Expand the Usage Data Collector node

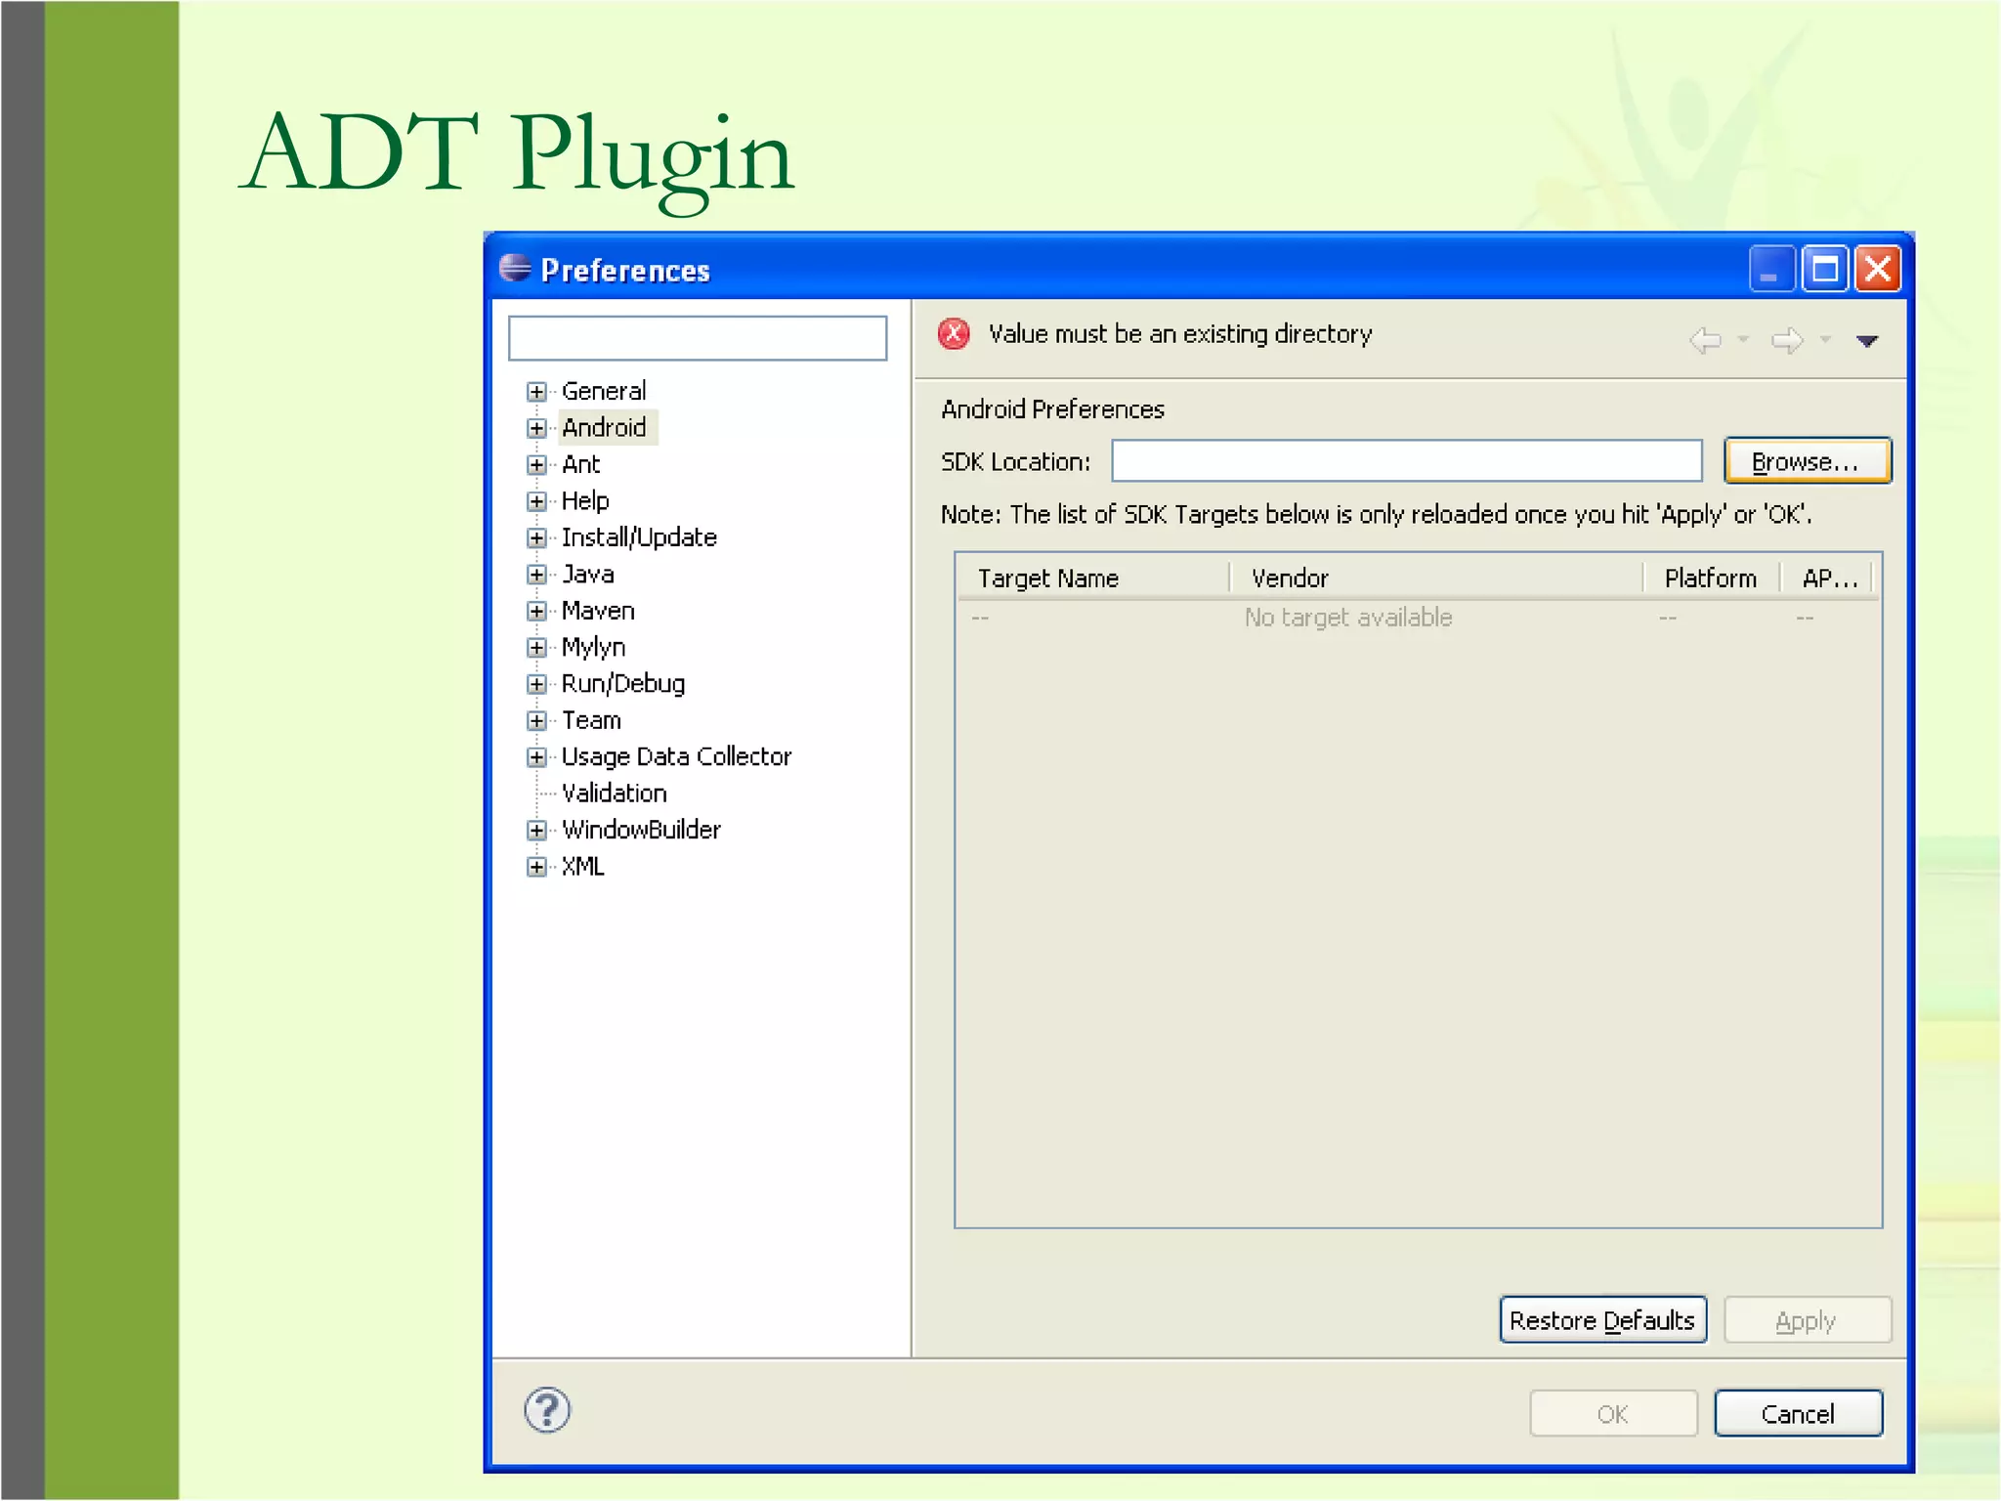coord(536,757)
